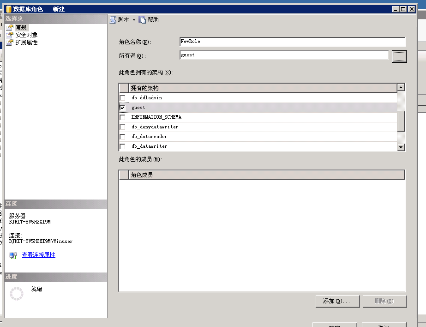Maximize the 数据库角色 dialog
The height and width of the screenshot is (327, 426).
404,9
